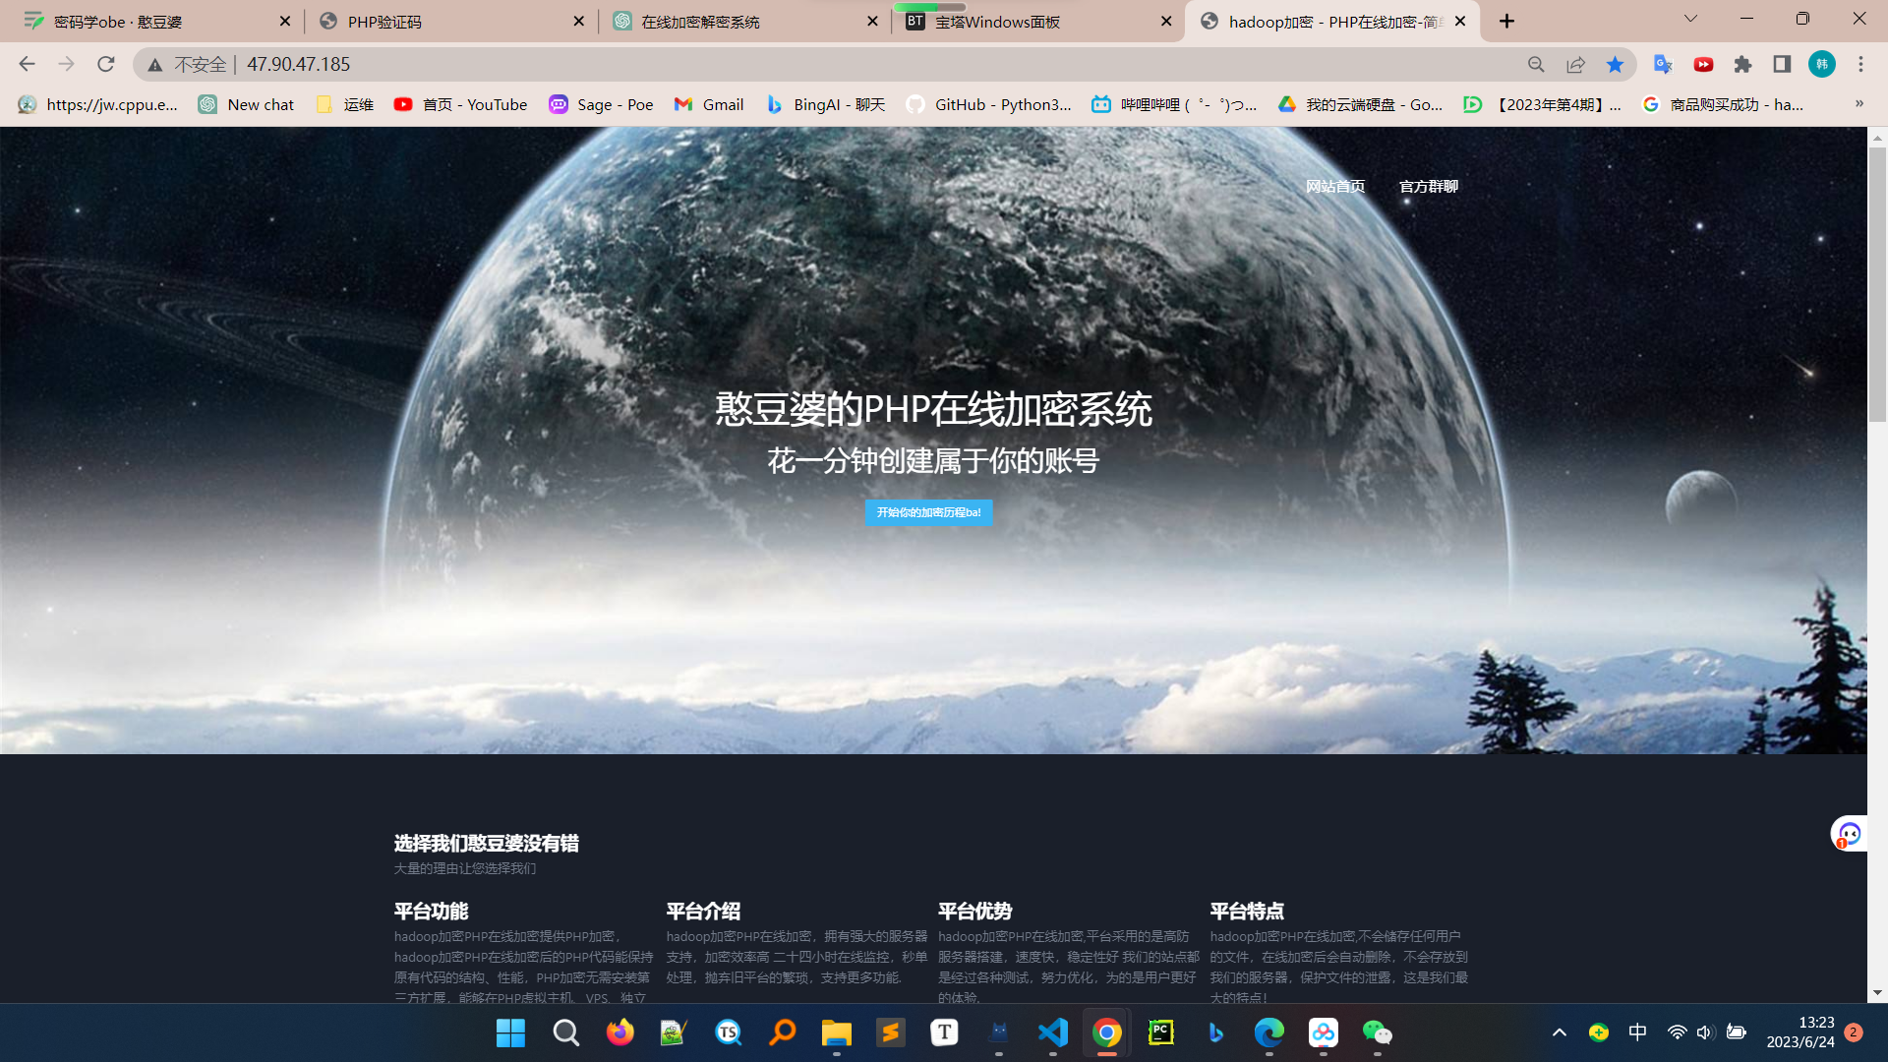
Task: Open WeChat from the taskbar
Action: 1377,1032
